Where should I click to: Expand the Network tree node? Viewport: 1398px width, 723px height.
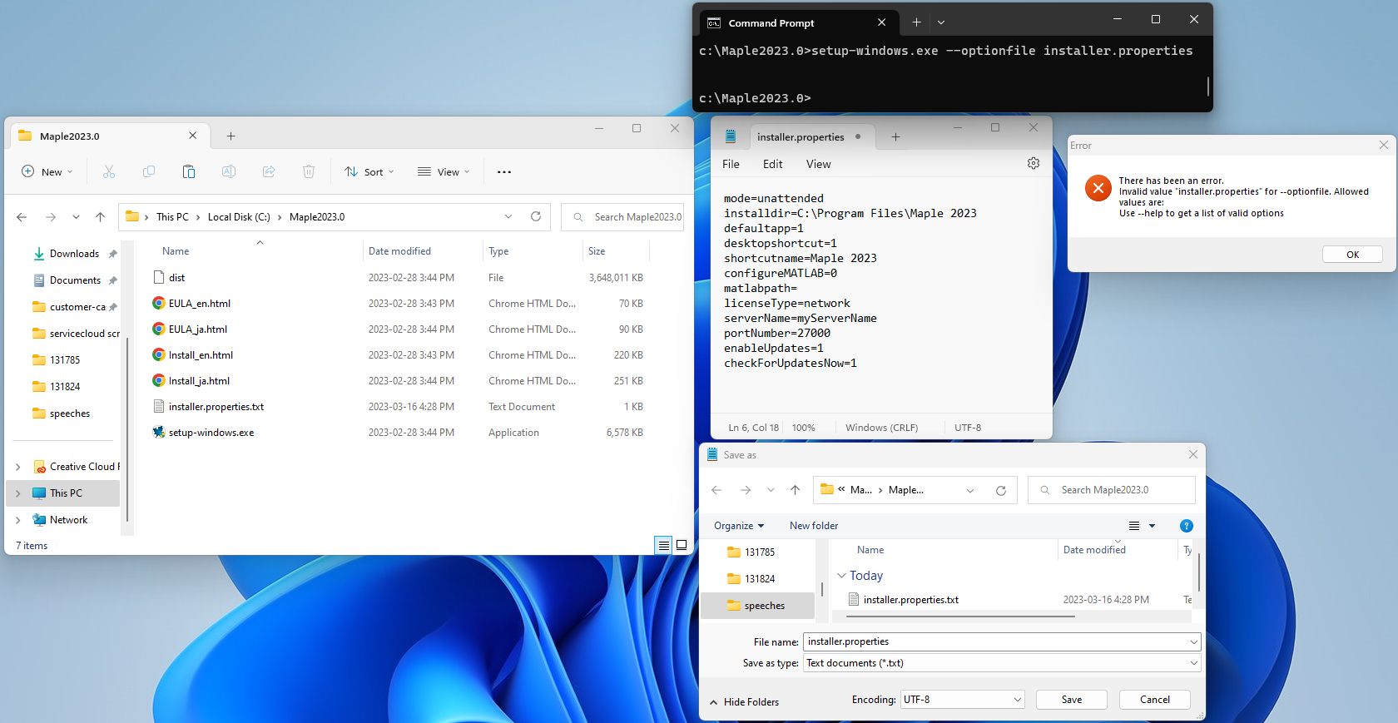pos(18,520)
